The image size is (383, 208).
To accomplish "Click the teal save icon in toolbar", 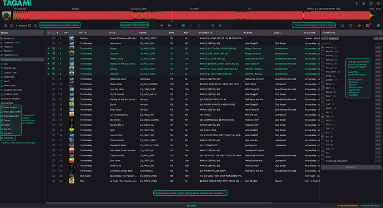I will (378, 26).
